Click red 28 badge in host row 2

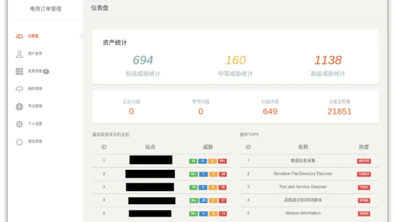pos(223,174)
